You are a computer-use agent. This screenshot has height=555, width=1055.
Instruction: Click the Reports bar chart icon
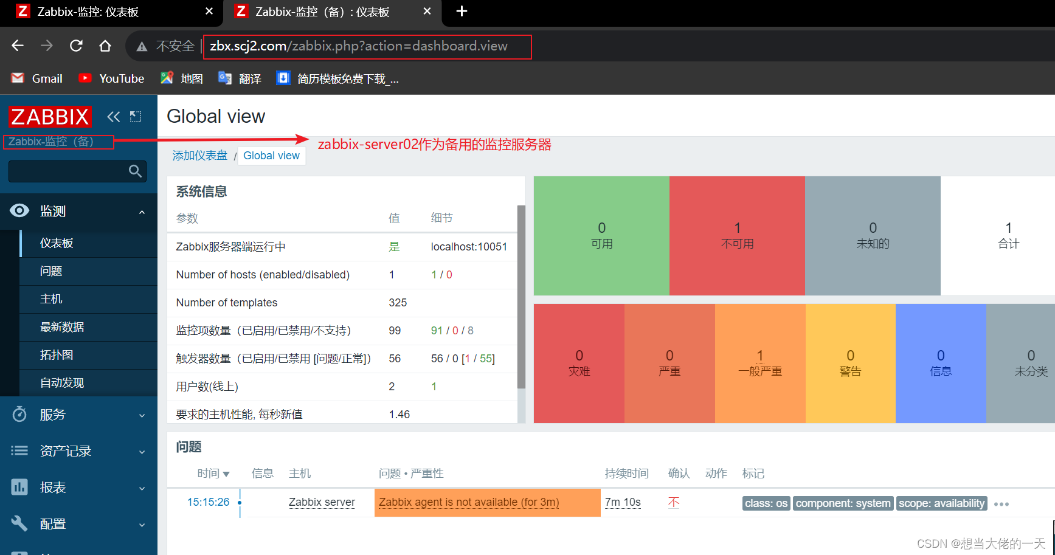click(19, 487)
